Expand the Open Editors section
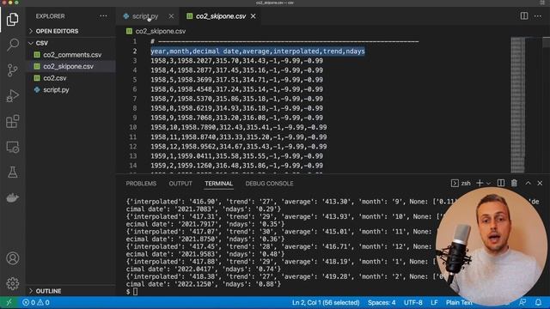 pos(58,31)
